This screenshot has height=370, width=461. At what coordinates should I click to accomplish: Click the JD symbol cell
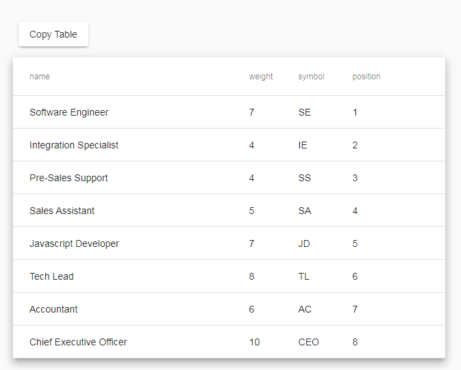click(304, 243)
